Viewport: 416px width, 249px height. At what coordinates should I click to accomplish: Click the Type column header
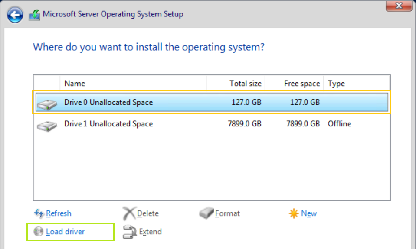click(x=336, y=84)
